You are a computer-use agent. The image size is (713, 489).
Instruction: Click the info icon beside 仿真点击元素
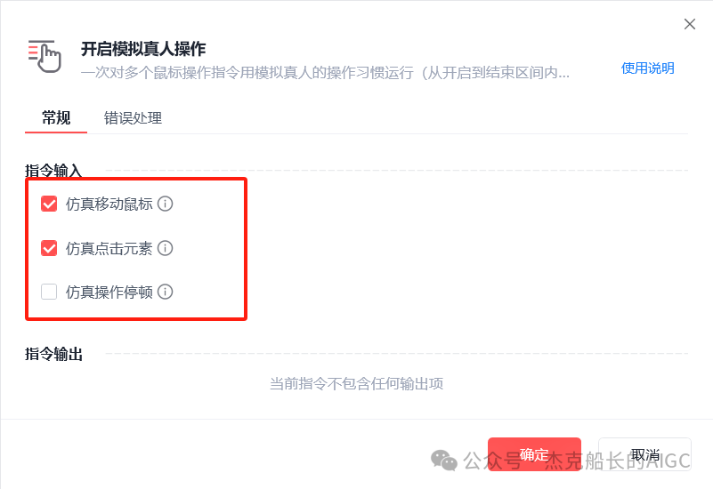coord(165,248)
